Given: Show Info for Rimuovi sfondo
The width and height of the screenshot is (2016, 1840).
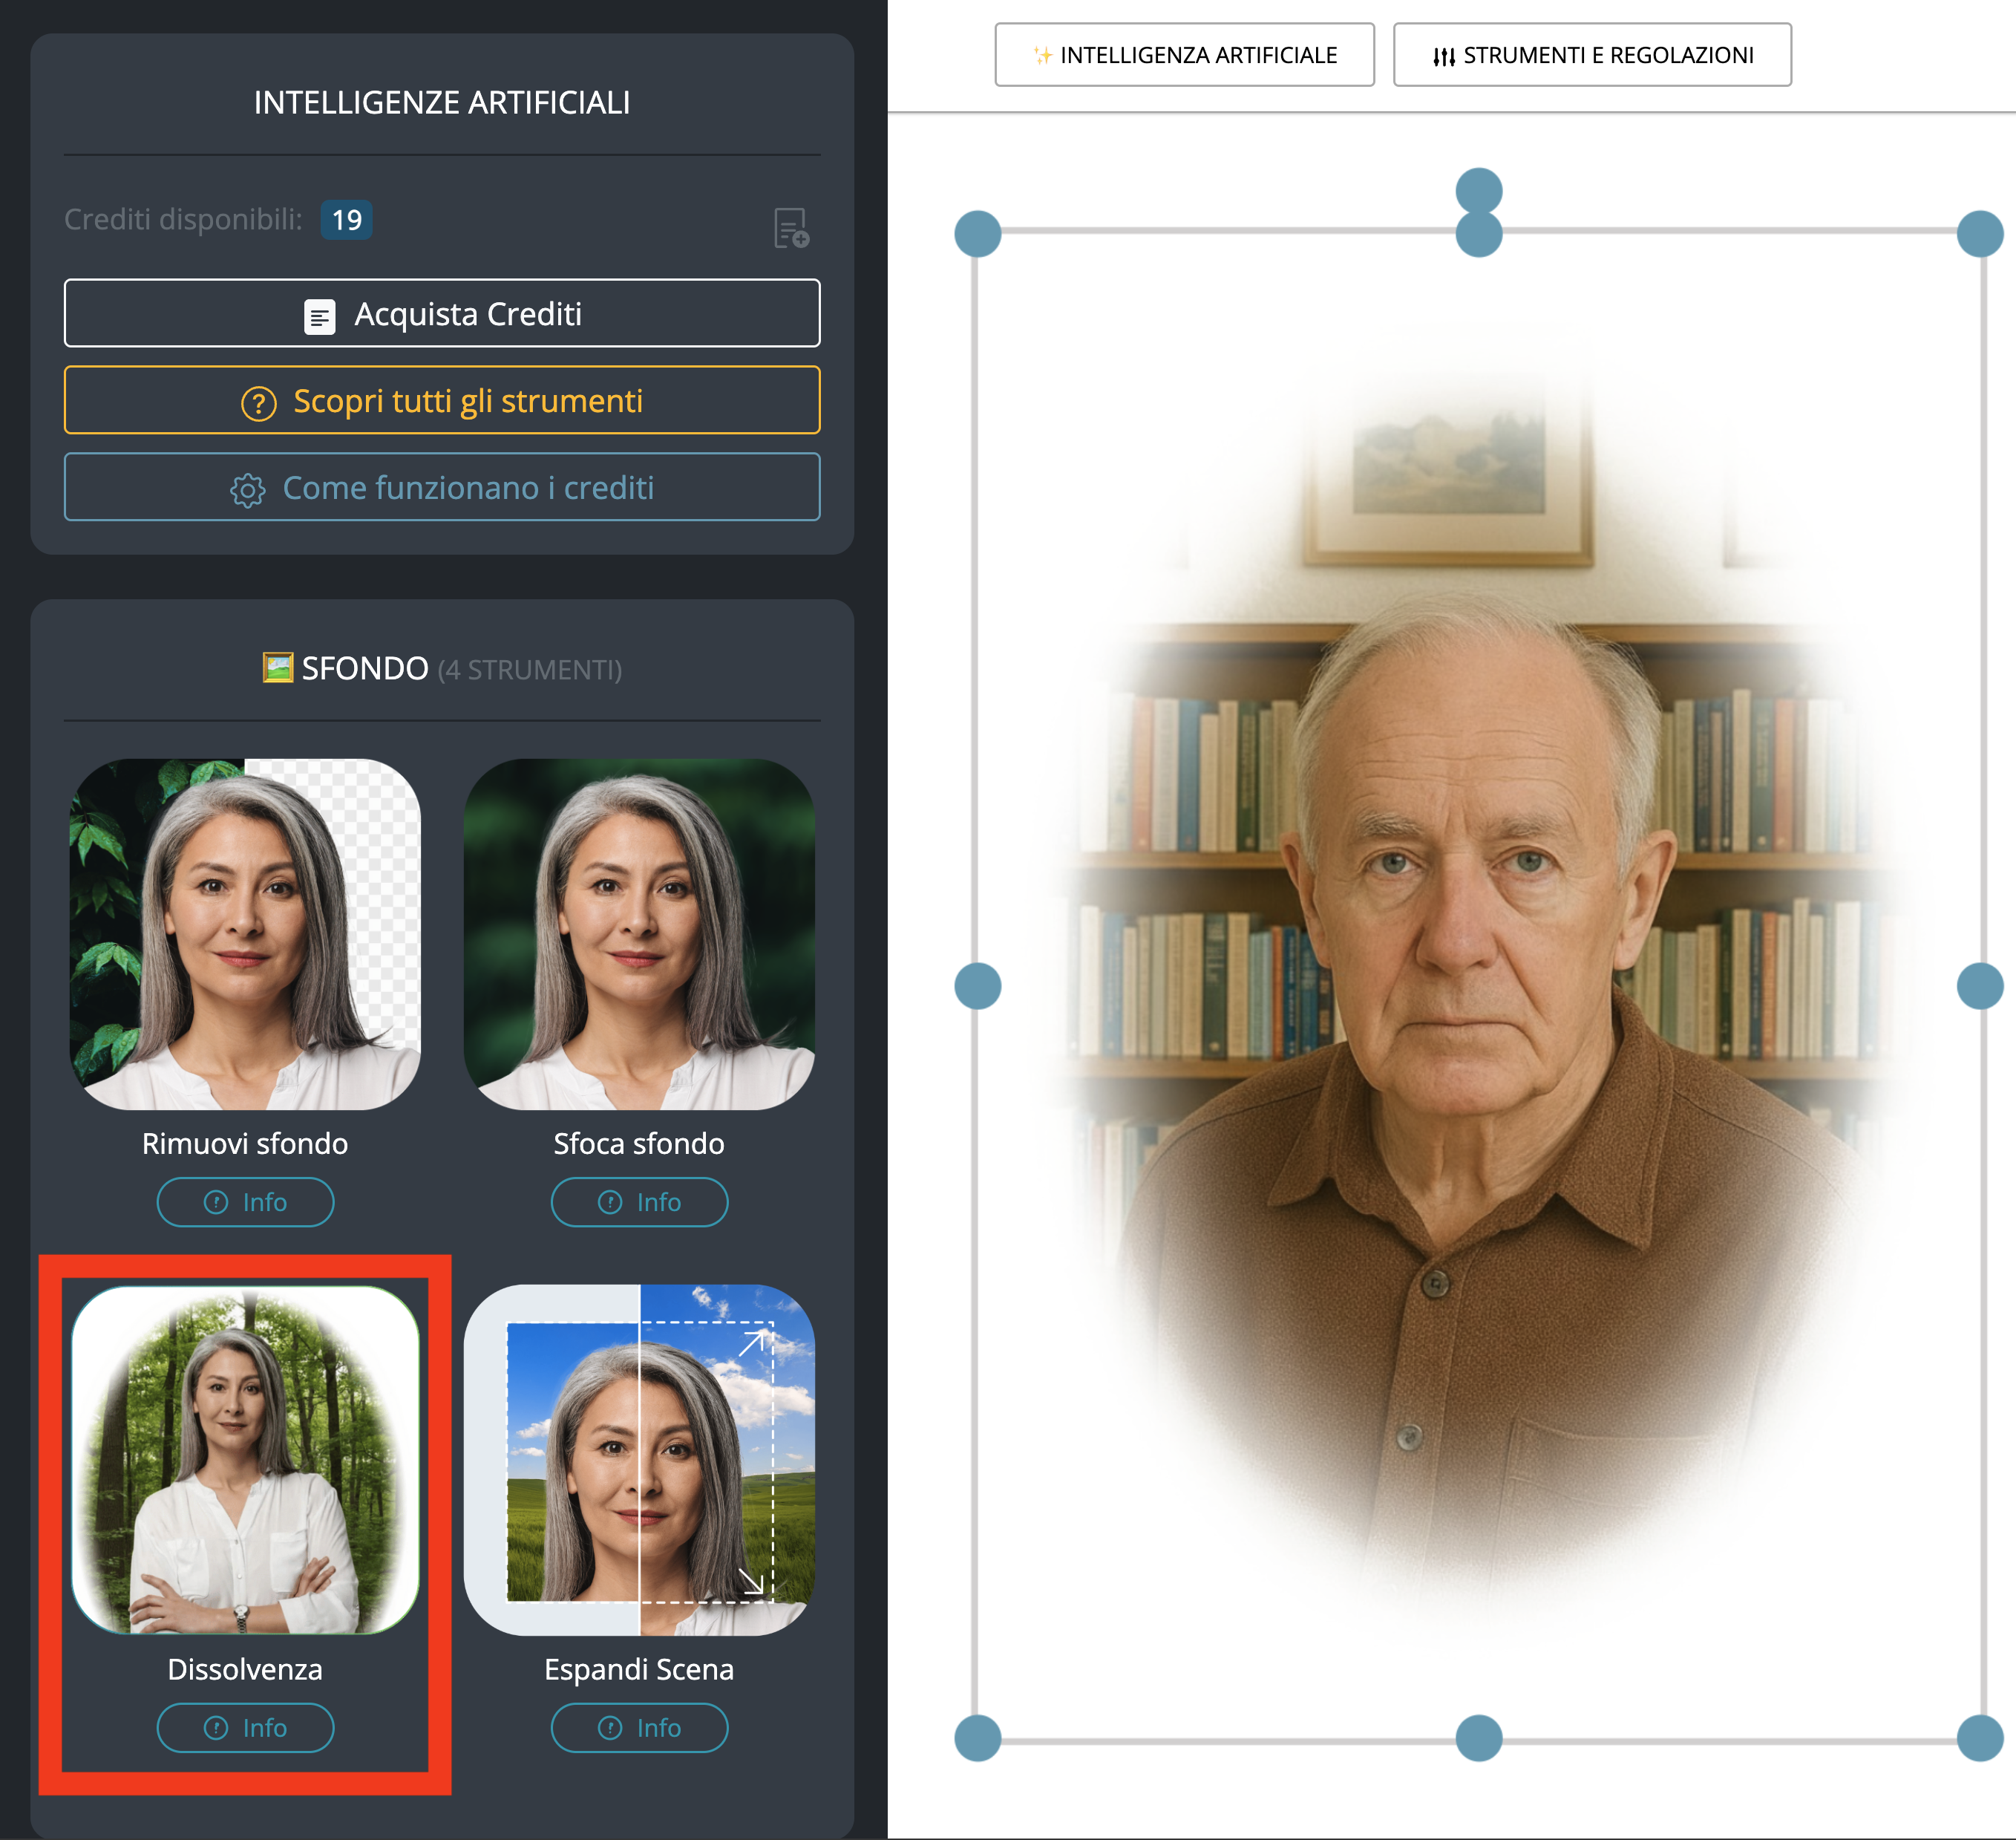Looking at the screenshot, I should tap(245, 1201).
